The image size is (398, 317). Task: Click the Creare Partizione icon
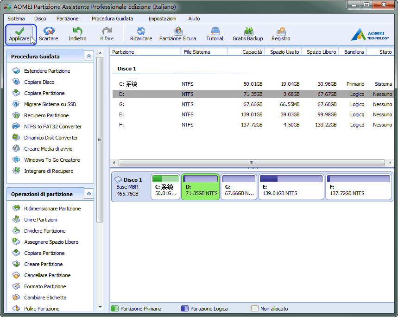coord(16,264)
